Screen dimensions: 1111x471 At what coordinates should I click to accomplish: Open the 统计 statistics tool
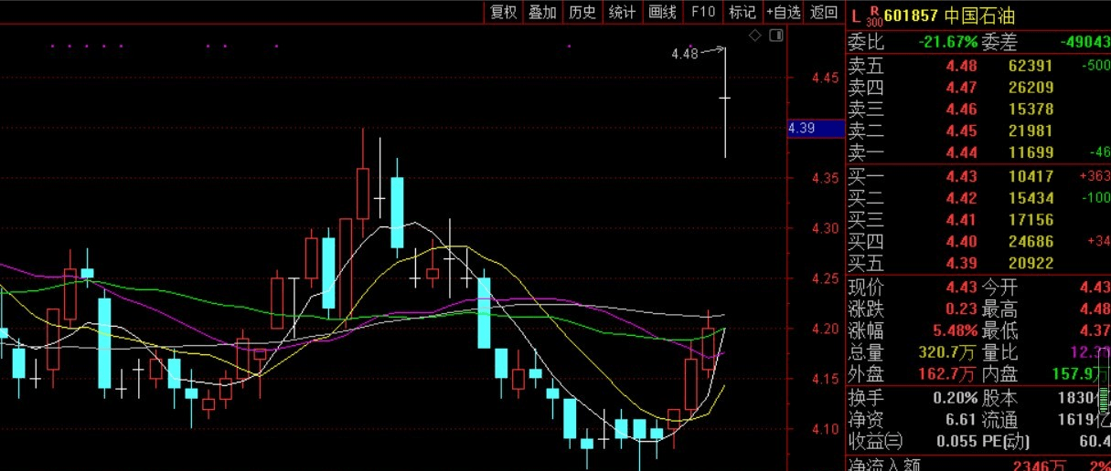tap(622, 12)
